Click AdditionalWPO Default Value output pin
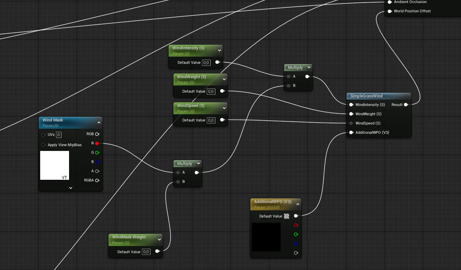The height and width of the screenshot is (270, 461). [x=296, y=216]
